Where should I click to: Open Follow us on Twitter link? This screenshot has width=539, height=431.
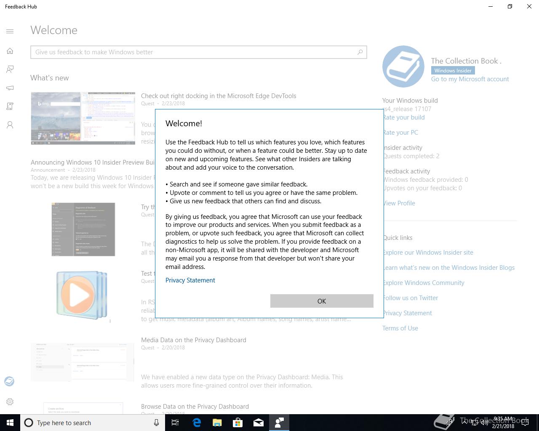click(411, 298)
